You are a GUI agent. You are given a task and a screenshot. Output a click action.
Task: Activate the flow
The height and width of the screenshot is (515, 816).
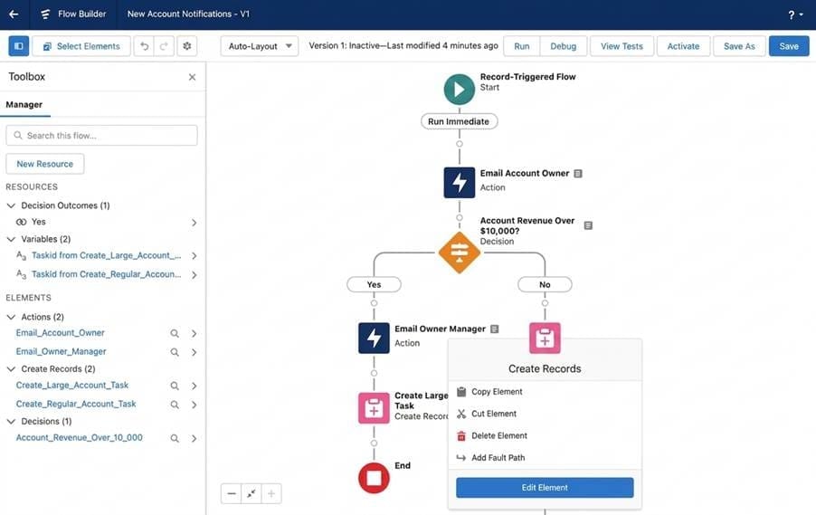(x=683, y=46)
